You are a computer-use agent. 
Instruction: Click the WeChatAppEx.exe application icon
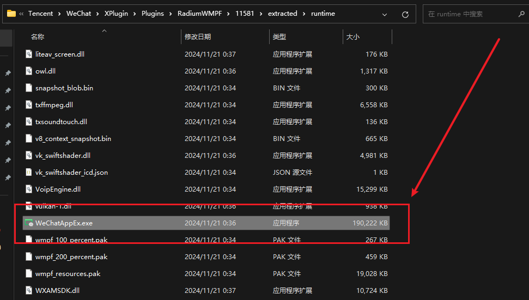(x=29, y=223)
